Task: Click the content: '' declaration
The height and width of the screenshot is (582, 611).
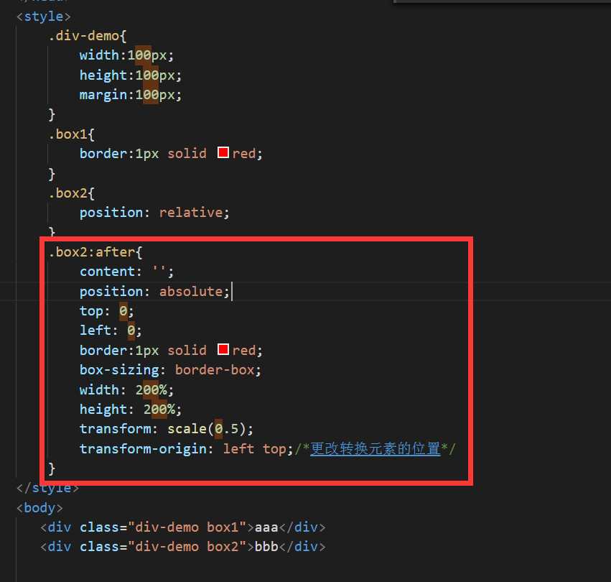Action: click(x=126, y=272)
